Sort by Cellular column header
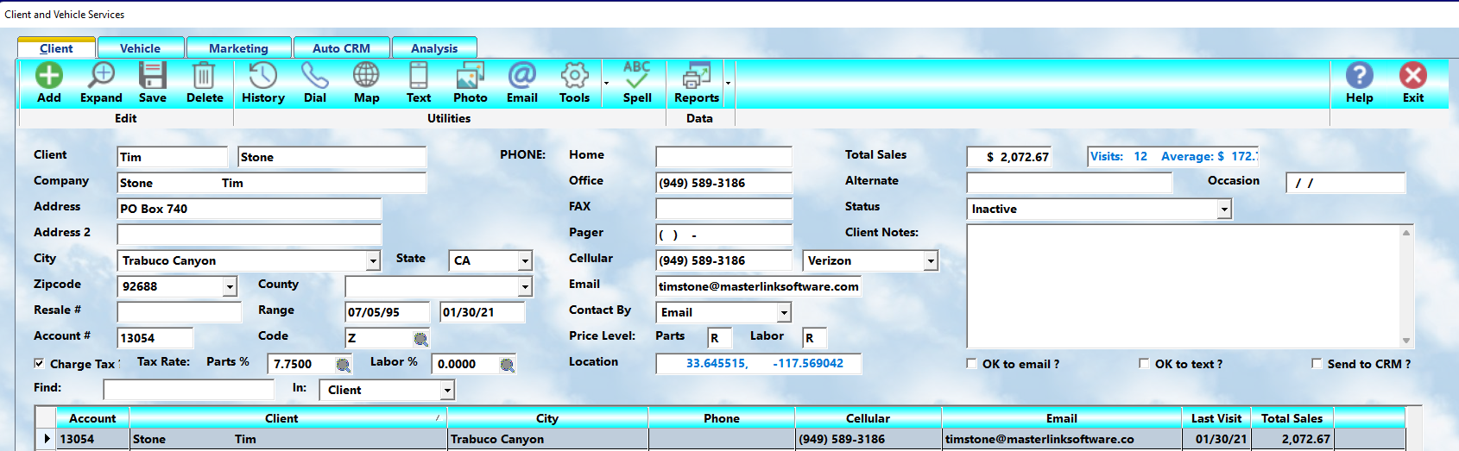This screenshot has width=1459, height=451. [x=868, y=418]
